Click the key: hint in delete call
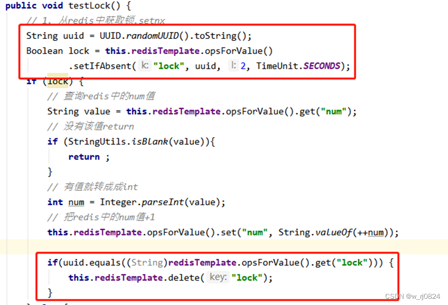Viewport: 448px width, 305px height. pos(218,277)
